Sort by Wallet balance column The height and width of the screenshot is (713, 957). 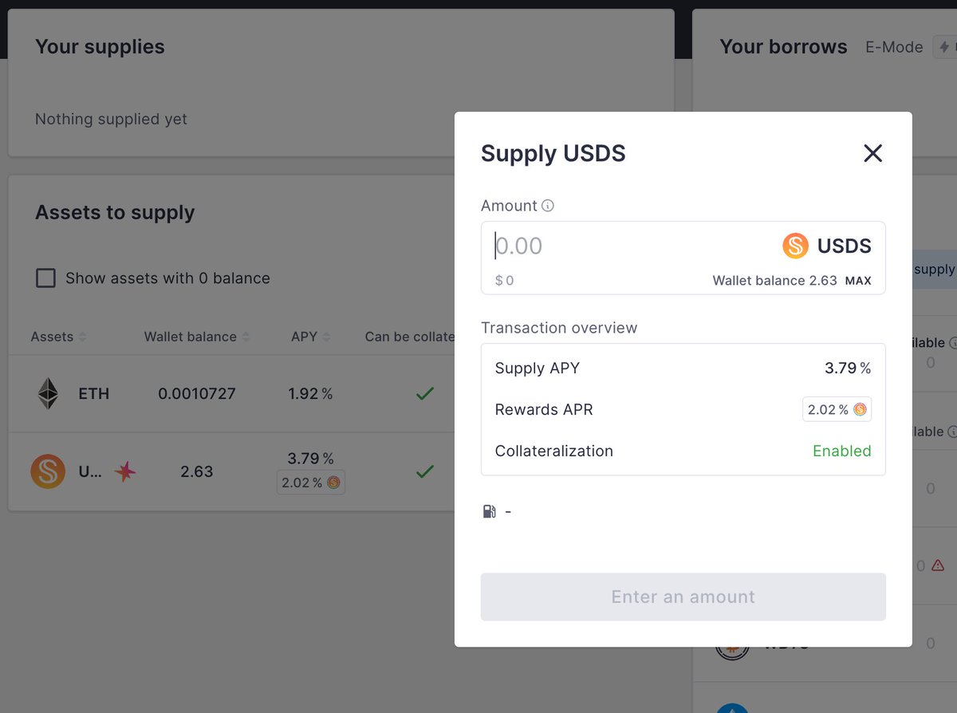(197, 337)
